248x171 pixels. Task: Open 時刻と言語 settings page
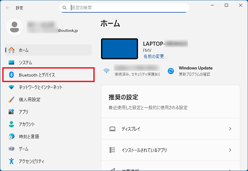tap(48, 136)
